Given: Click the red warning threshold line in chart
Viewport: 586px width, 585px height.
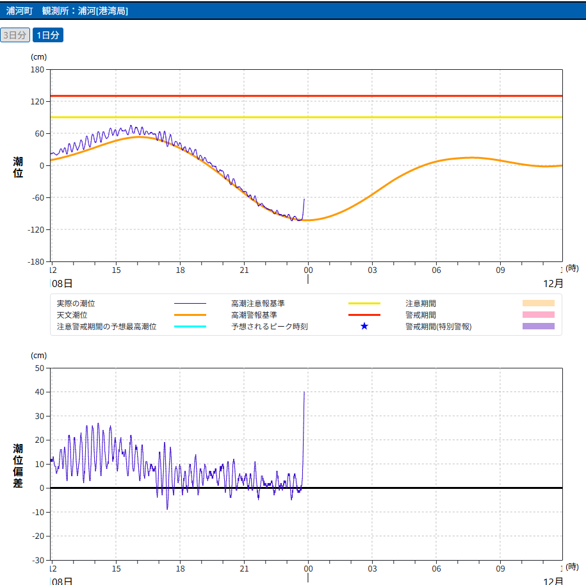Looking at the screenshot, I should (x=384, y=95).
